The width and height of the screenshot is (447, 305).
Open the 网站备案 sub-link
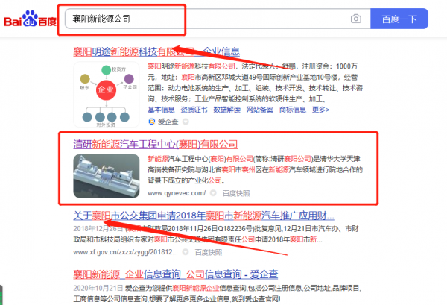tap(260, 110)
